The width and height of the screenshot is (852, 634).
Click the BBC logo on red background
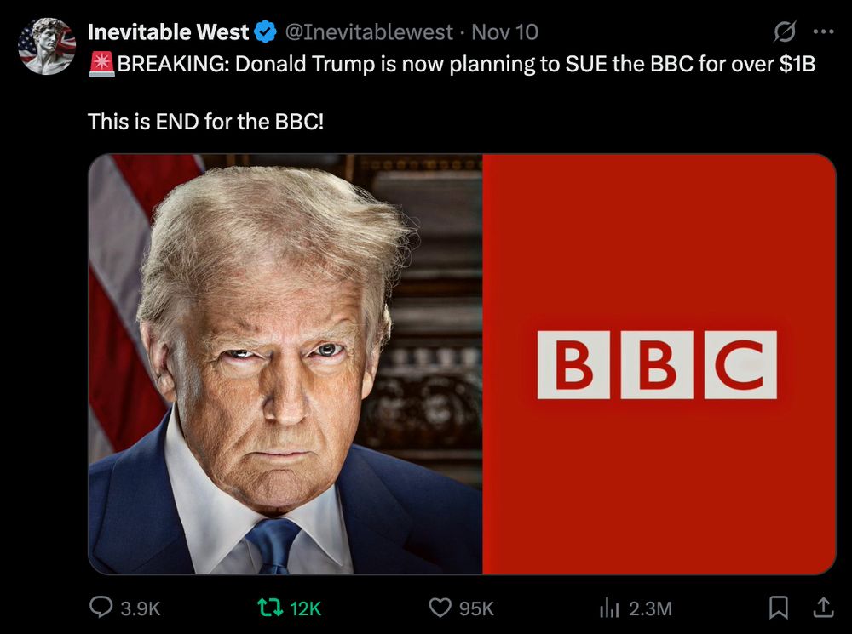657,365
